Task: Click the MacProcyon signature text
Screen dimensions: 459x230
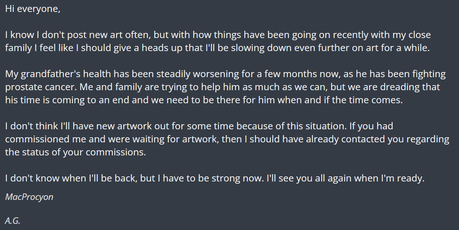Action: [29, 197]
